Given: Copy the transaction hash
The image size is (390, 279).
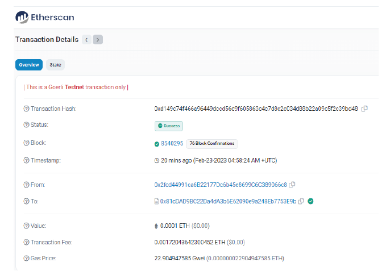Looking at the screenshot, I should pos(364,109).
